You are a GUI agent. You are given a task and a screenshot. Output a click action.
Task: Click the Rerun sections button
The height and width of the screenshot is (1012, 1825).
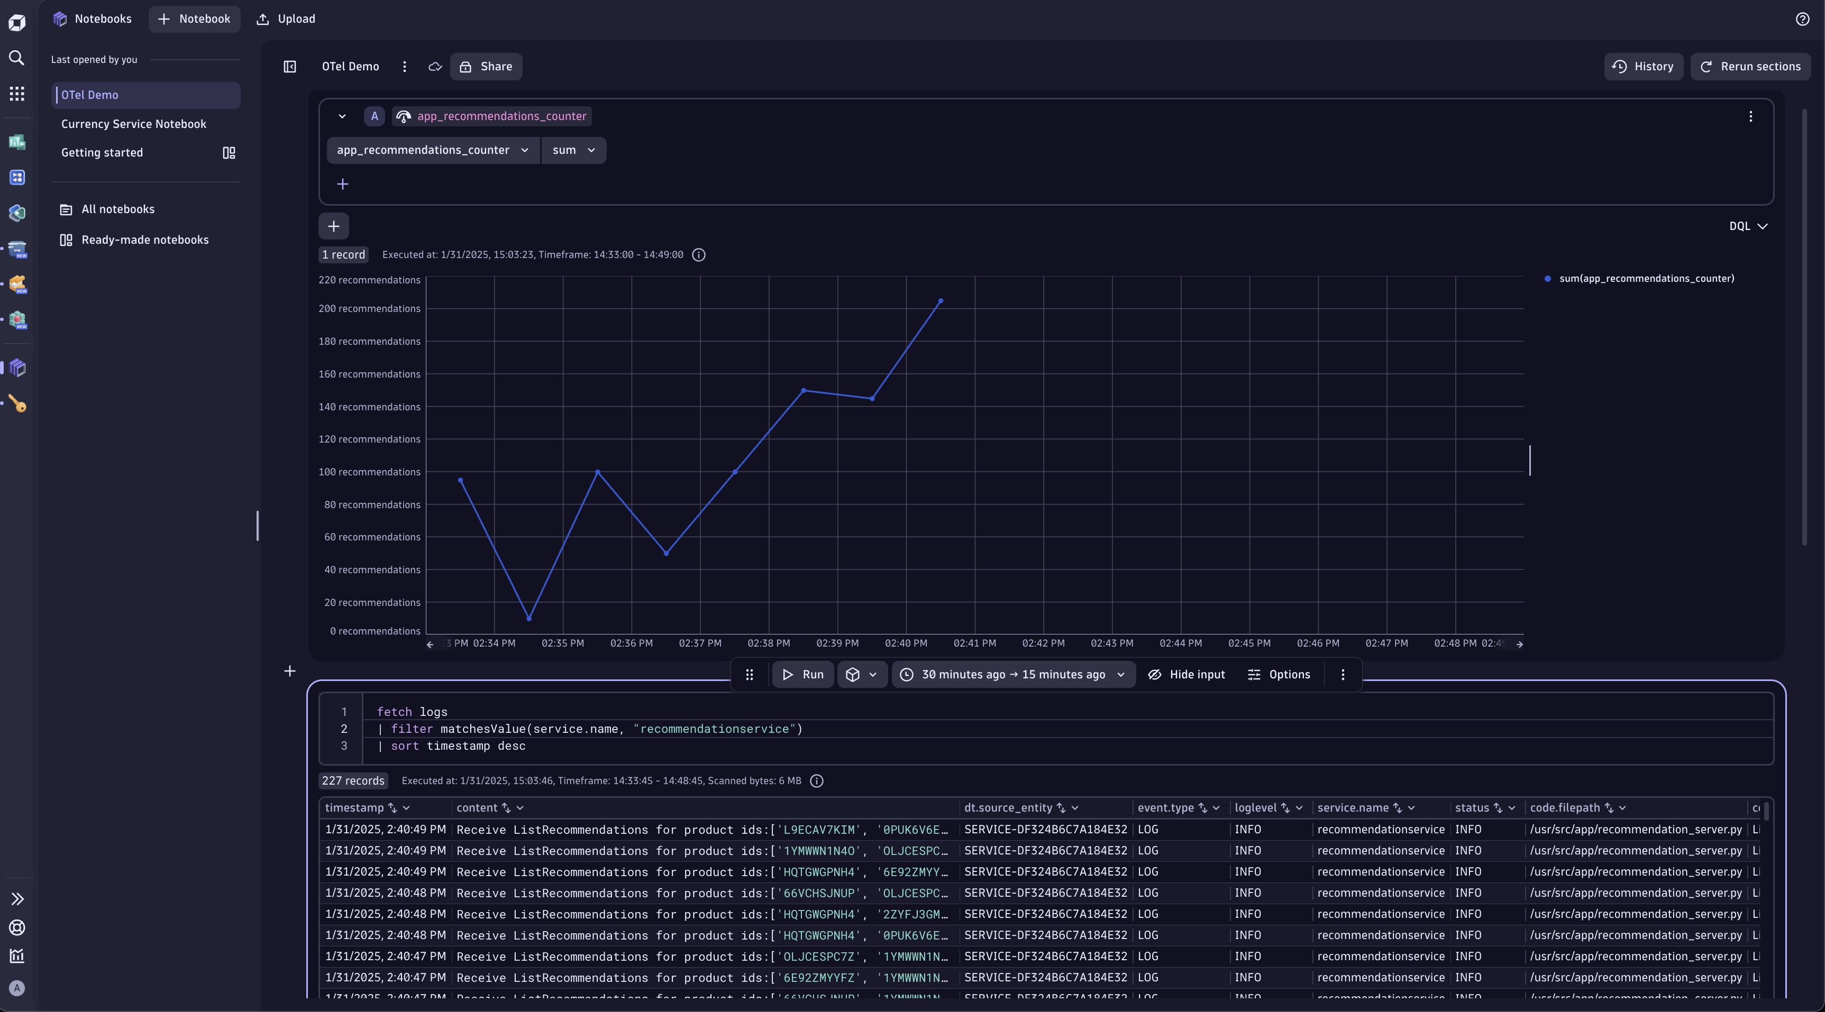(1750, 67)
